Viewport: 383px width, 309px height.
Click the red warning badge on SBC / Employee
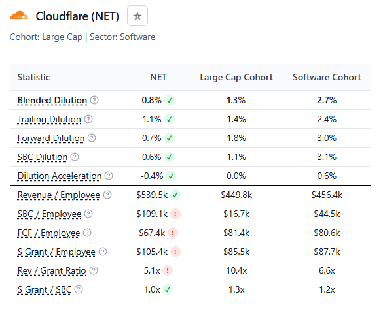[175, 214]
